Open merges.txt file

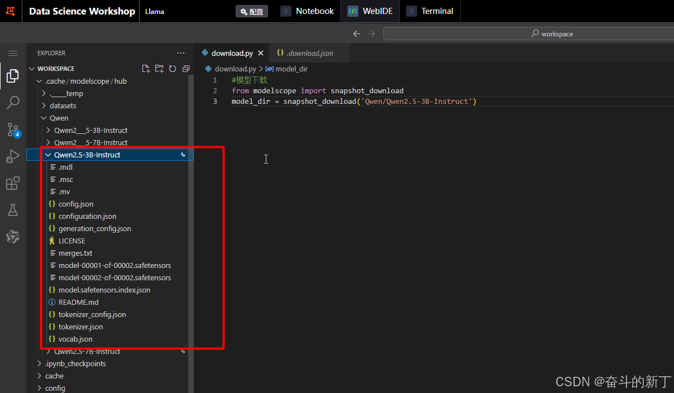(75, 253)
